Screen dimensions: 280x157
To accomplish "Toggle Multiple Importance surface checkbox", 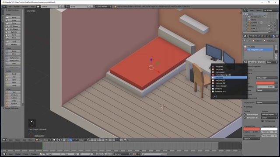I will click(245, 114).
